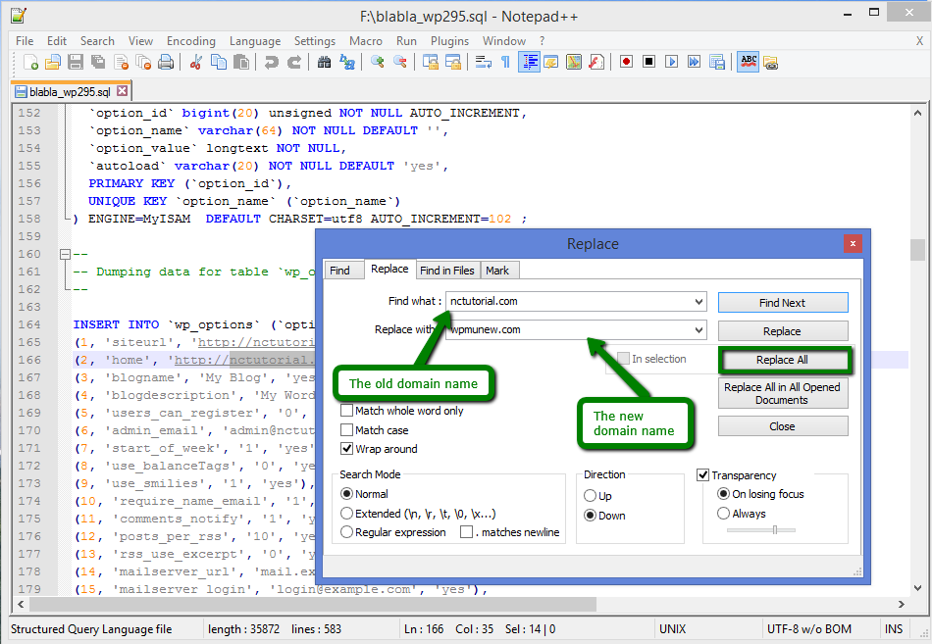The image size is (932, 644).
Task: Zoom in with the magnifier plus icon
Action: (x=377, y=62)
